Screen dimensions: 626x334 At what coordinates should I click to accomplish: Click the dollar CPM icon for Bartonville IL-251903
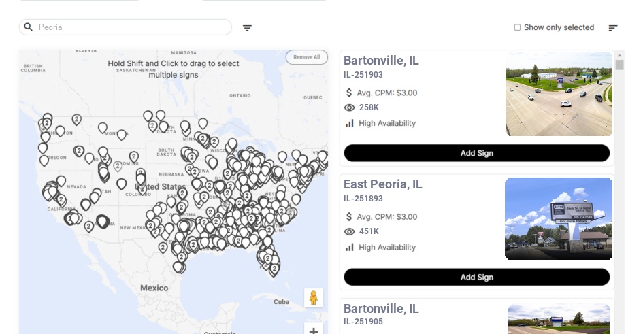pyautogui.click(x=350, y=93)
